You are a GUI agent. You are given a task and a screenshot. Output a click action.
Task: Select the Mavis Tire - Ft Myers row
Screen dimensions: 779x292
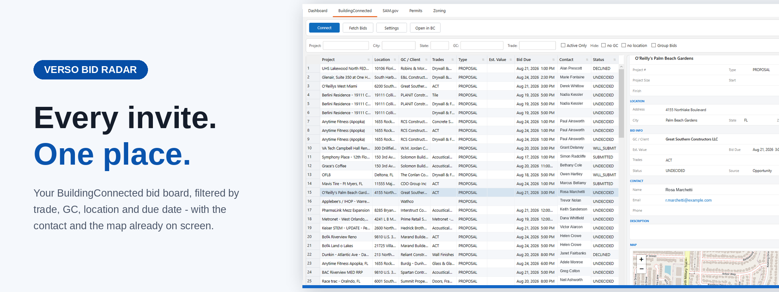click(463, 184)
